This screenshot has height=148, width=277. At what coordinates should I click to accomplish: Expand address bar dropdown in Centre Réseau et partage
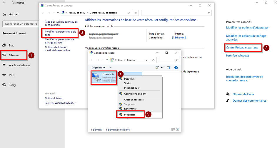click(x=129, y=13)
